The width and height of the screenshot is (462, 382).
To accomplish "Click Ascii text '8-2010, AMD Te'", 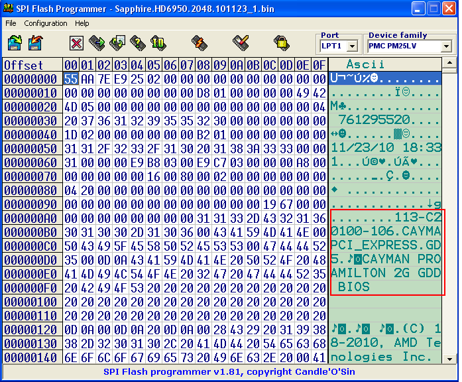I will [386, 343].
